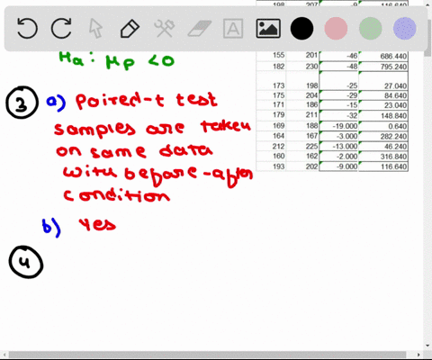Image resolution: width=432 pixels, height=360 pixels.
Task: Select table cell 230
Action: [302, 66]
